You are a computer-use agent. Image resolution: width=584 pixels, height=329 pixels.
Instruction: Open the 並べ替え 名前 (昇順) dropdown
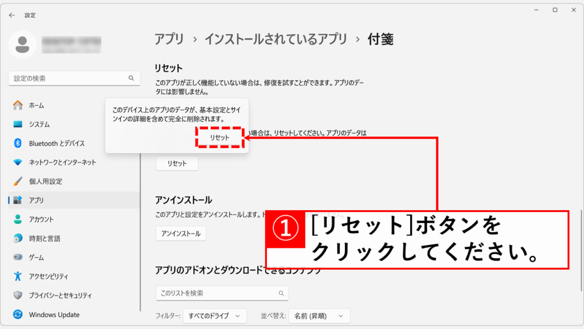point(319,316)
